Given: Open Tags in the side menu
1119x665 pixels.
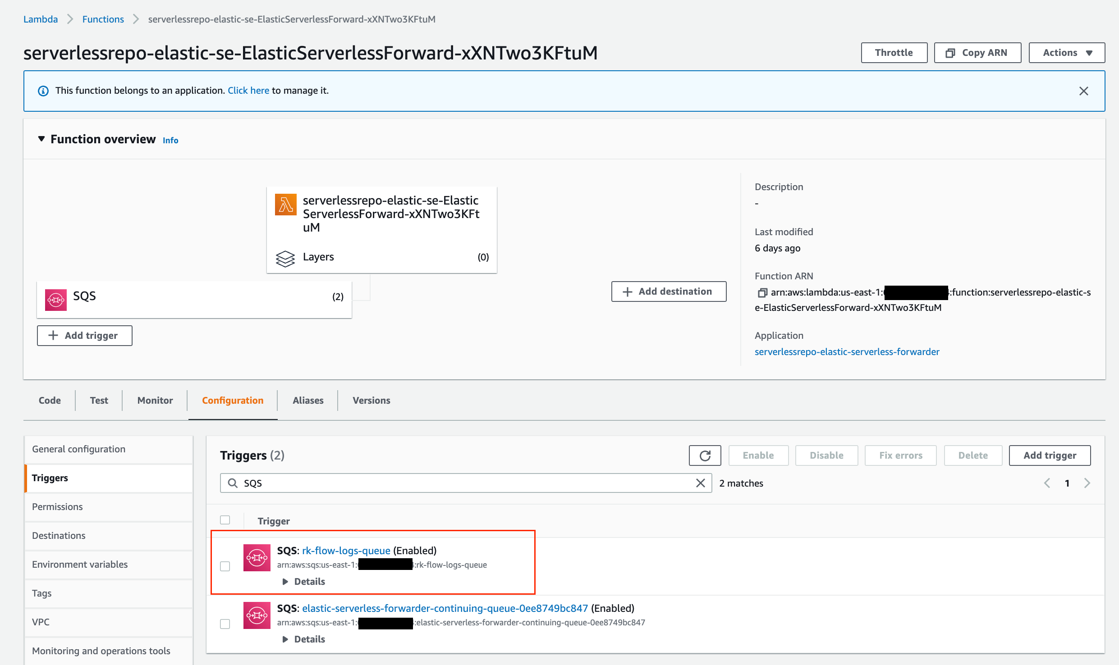Looking at the screenshot, I should (x=109, y=593).
